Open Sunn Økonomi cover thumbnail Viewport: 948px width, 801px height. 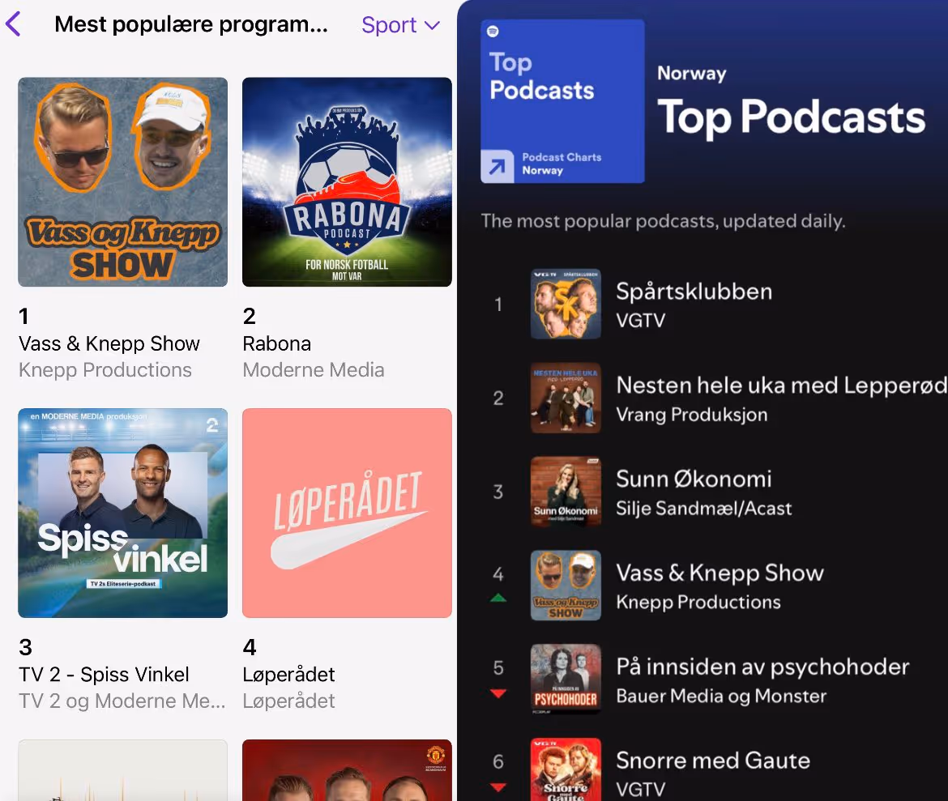[566, 492]
